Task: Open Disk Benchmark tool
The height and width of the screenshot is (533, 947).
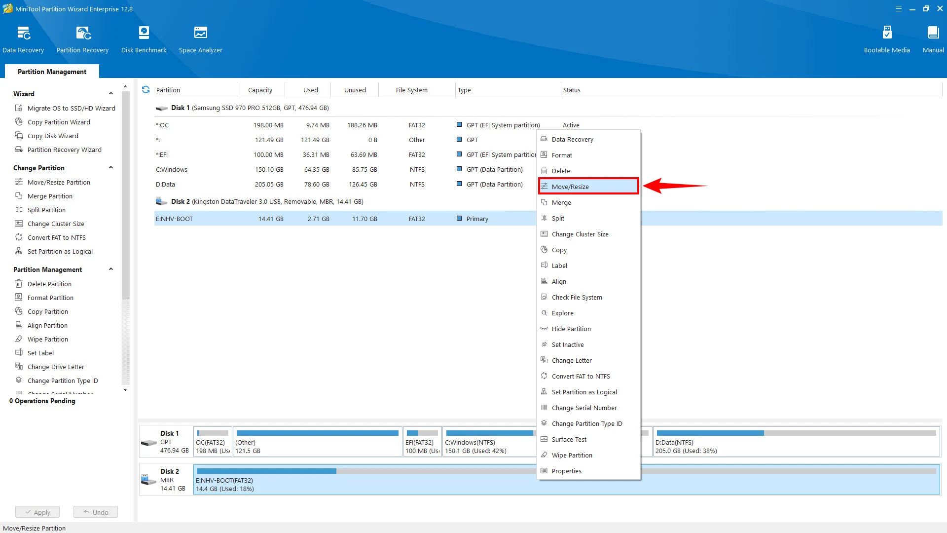Action: (x=144, y=39)
